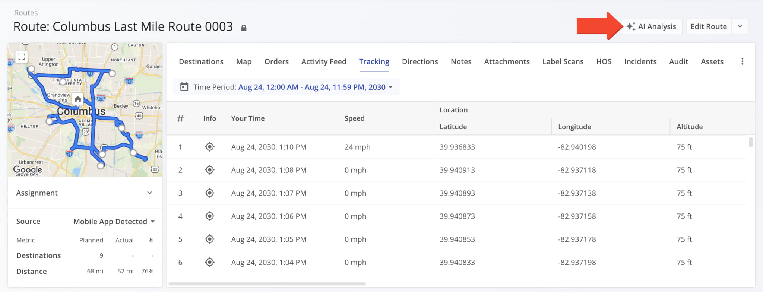763x292 pixels.
Task: Select the Tracking tab
Action: [x=374, y=61]
